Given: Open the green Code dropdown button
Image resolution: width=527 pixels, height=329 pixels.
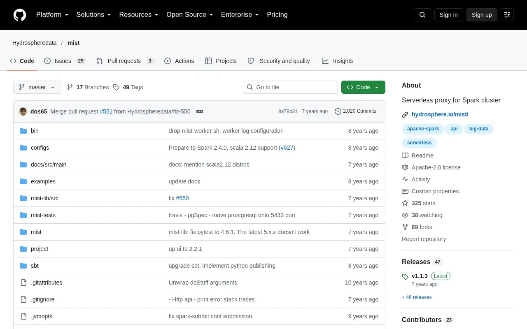Looking at the screenshot, I should (363, 87).
